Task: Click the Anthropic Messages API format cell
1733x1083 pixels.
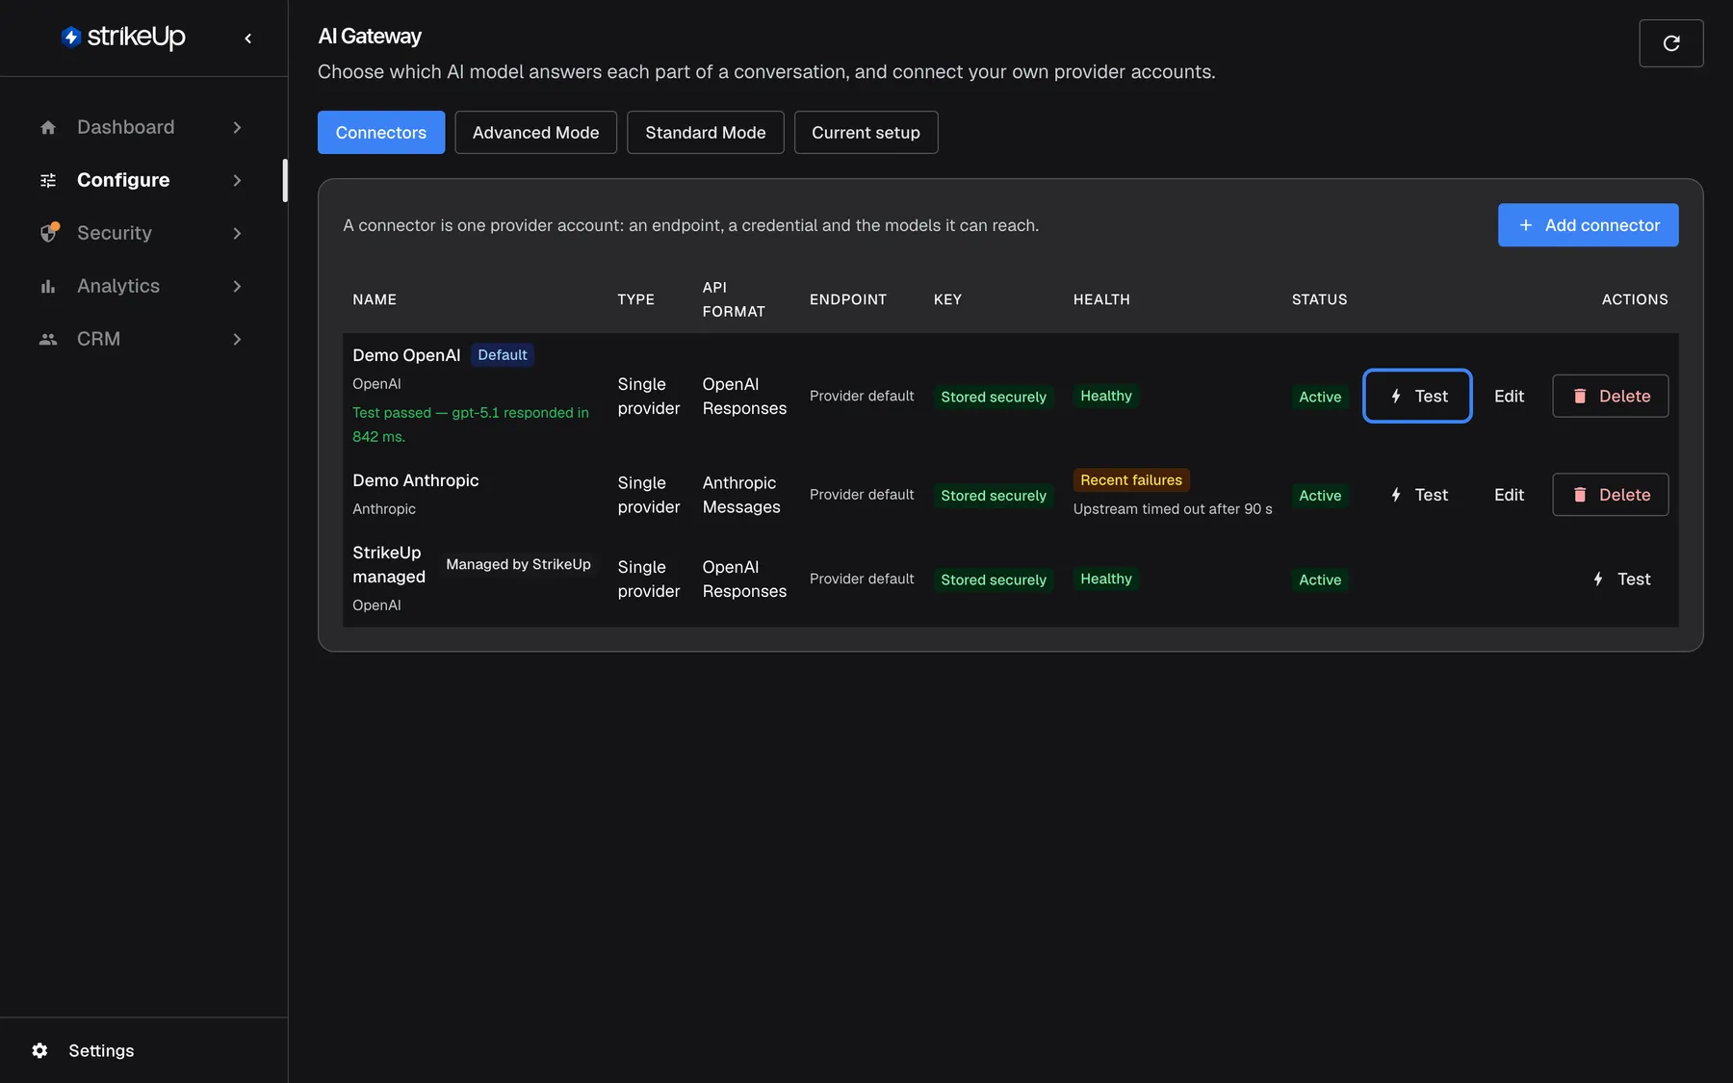Action: [x=741, y=495]
